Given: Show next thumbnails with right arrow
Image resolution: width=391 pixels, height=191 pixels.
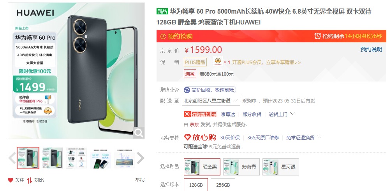Looking at the screenshot, I should point(140,158).
